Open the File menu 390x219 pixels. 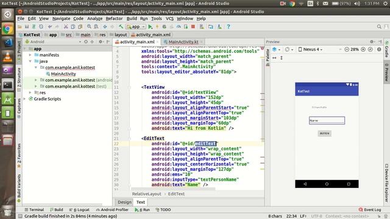click(21, 19)
